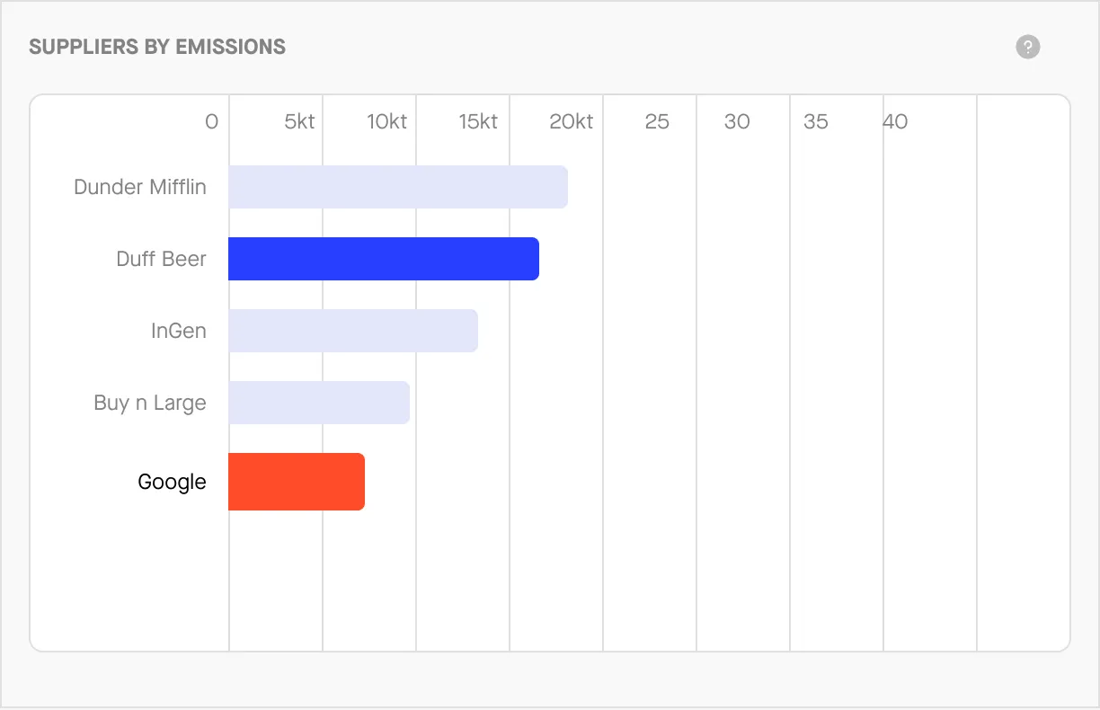This screenshot has width=1100, height=710.
Task: Click the 10kt axis label
Action: point(386,121)
